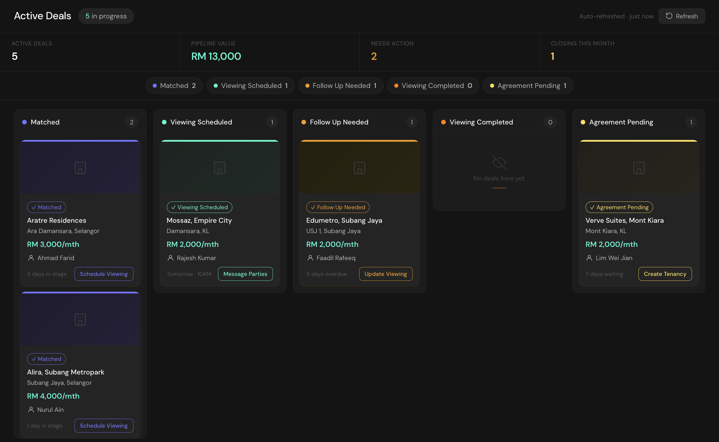Click the Needs Action count 2

(x=374, y=56)
